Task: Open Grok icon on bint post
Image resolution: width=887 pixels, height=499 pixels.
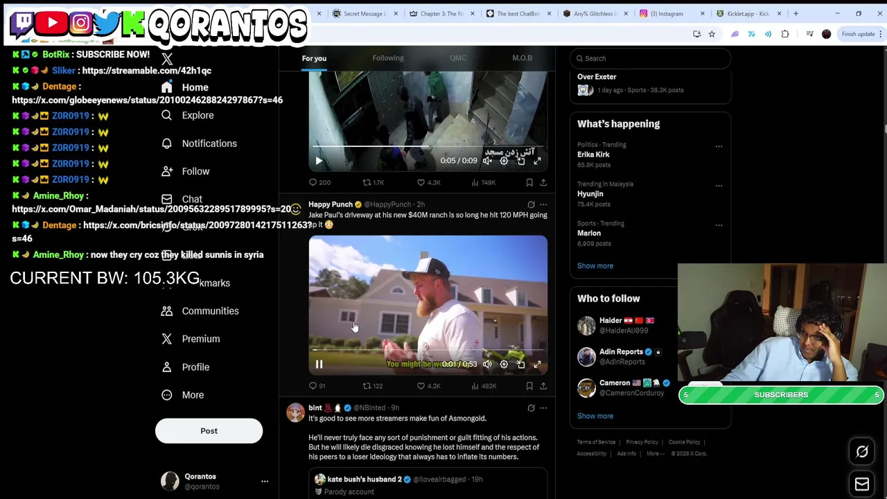Action: (531, 408)
